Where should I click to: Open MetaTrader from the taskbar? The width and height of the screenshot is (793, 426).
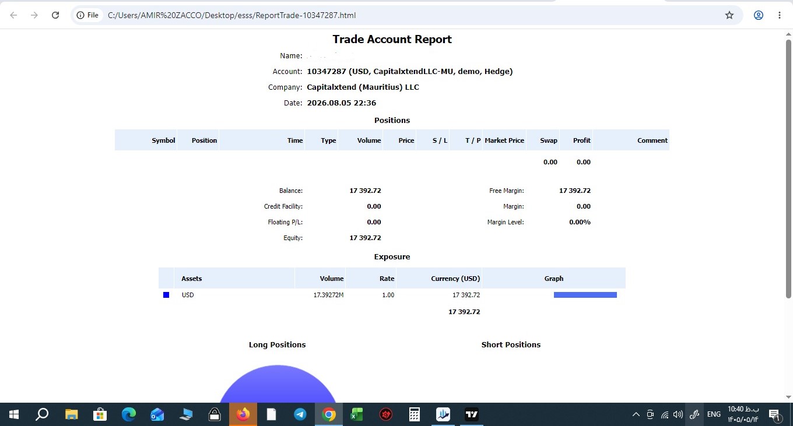point(443,414)
